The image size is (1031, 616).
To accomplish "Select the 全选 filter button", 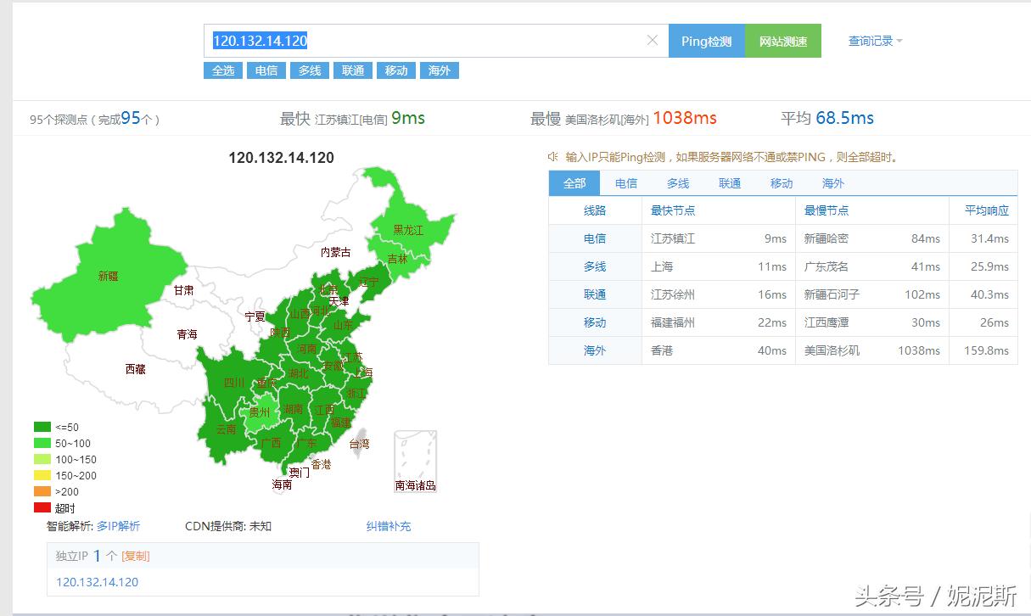I will pyautogui.click(x=223, y=70).
